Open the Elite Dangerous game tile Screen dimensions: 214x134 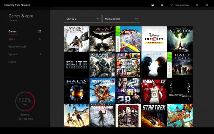click(x=76, y=65)
